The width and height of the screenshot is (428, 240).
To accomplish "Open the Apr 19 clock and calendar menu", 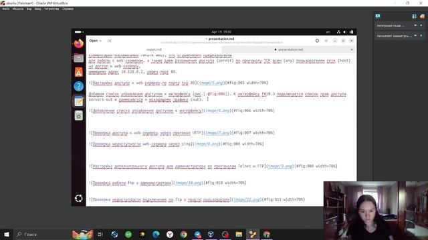I will (221, 32).
